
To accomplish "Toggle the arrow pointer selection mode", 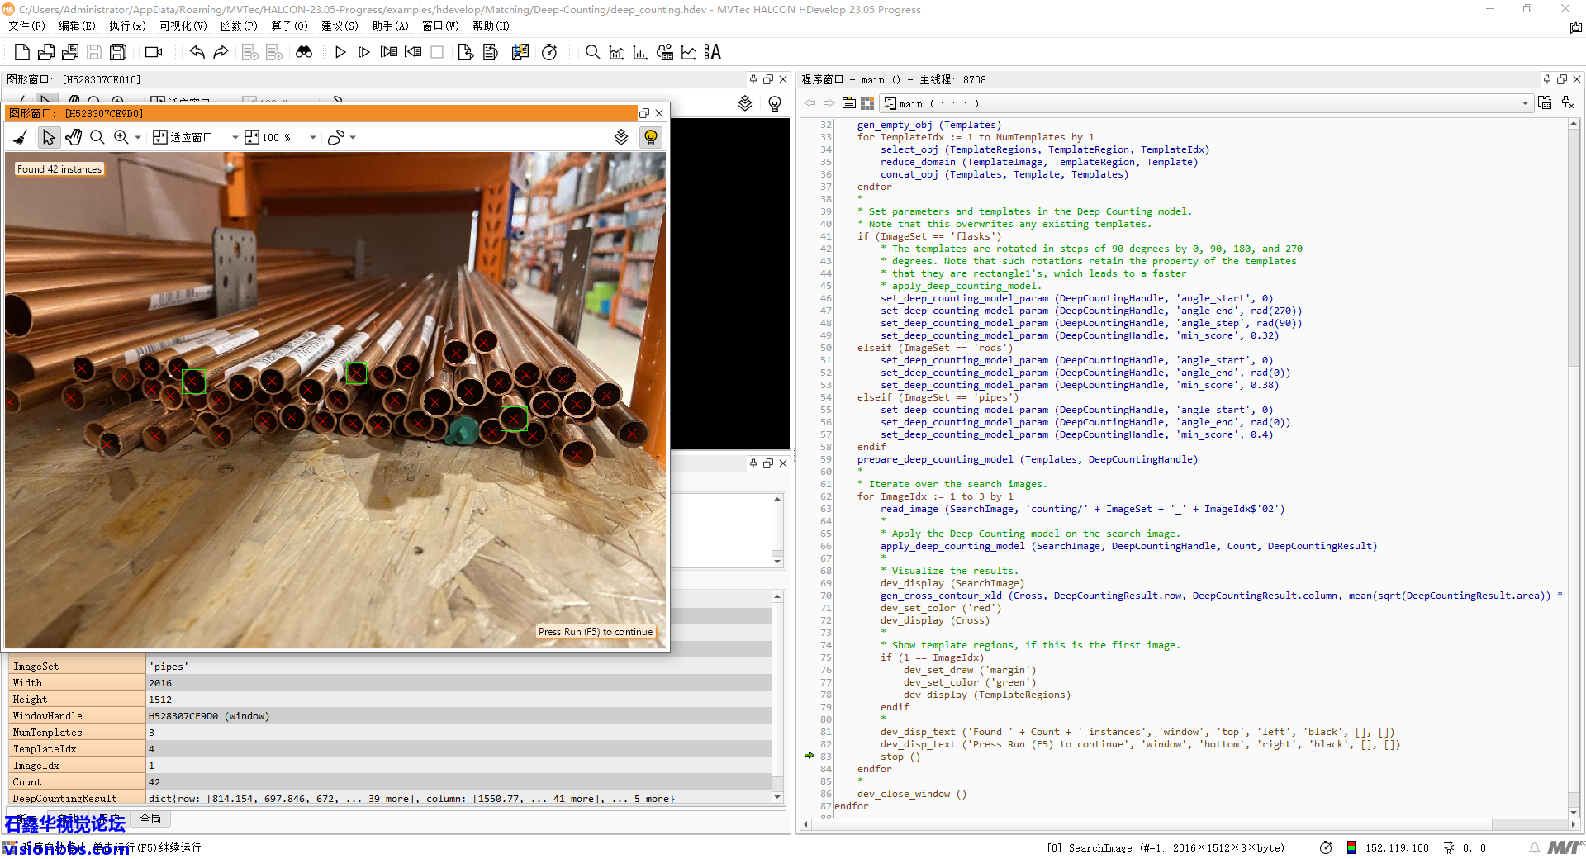I will coord(49,137).
